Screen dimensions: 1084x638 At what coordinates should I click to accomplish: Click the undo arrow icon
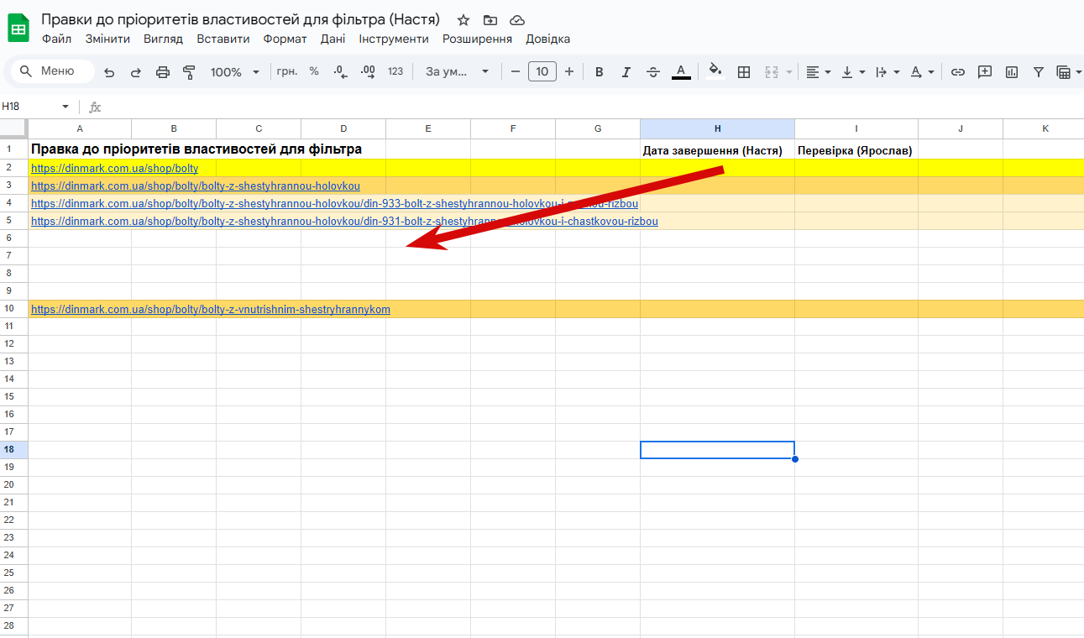[x=109, y=72]
